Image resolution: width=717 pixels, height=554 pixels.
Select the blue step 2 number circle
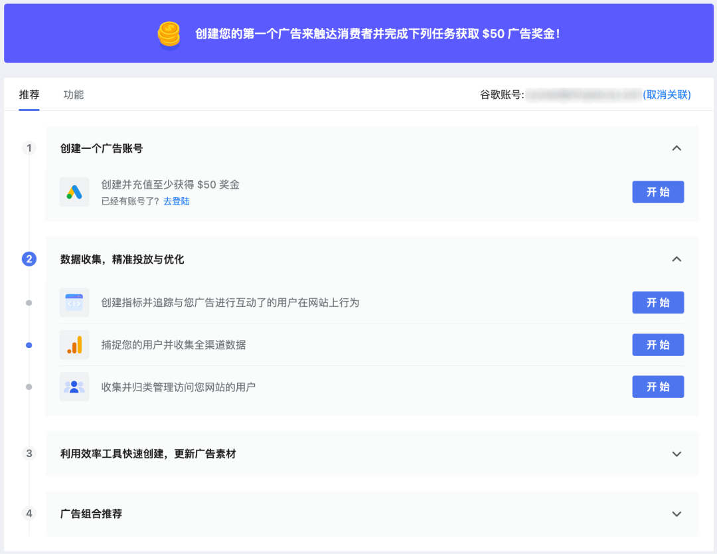coord(29,259)
